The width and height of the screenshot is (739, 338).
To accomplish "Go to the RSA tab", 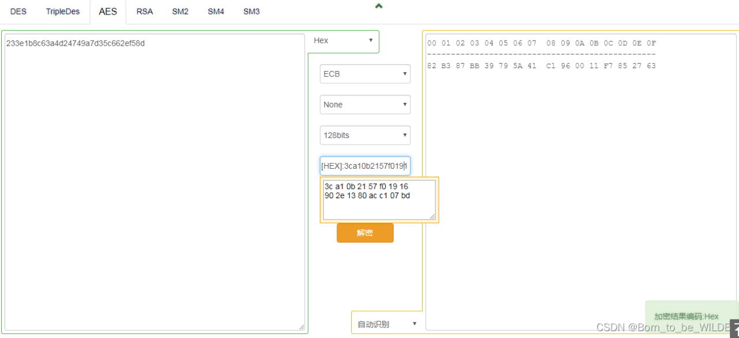I will [x=144, y=12].
